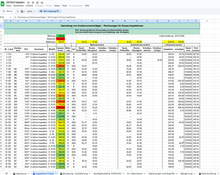Screen dimensions: 220x175
Task: Switch to the Impressum sheet tab
Action: coord(21,173)
